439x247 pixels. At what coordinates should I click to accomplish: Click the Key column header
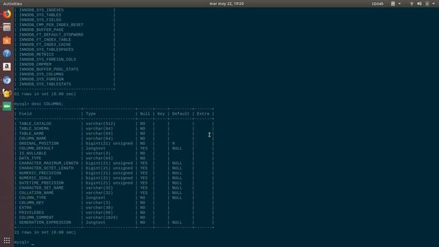161,114
